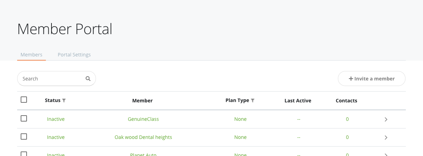Check the Oak wood Dental heights row checkbox
Screen dimensions: 423x156
[24, 136]
